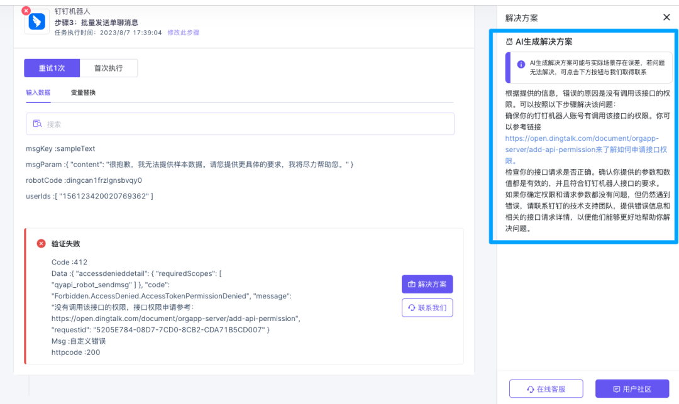This screenshot has height=404, width=679.
Task: Click the qyapi_robot_sendmsg scope text
Action: pyautogui.click(x=92, y=285)
